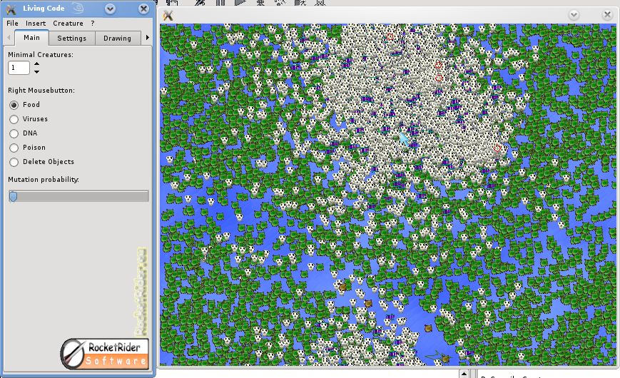Select the Food radio button
Screen dimensions: 620x378
pyautogui.click(x=14, y=105)
